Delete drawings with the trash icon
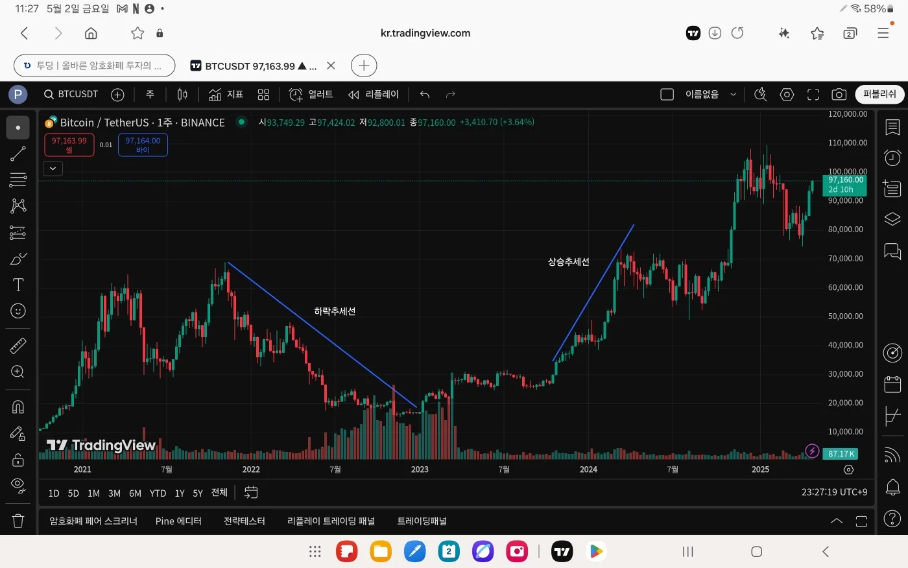908x568 pixels. [x=18, y=521]
